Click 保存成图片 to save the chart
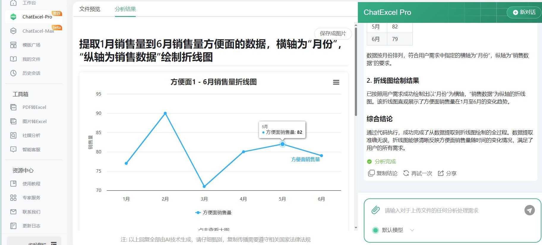Screen dimensions: 542x245 click(x=333, y=34)
